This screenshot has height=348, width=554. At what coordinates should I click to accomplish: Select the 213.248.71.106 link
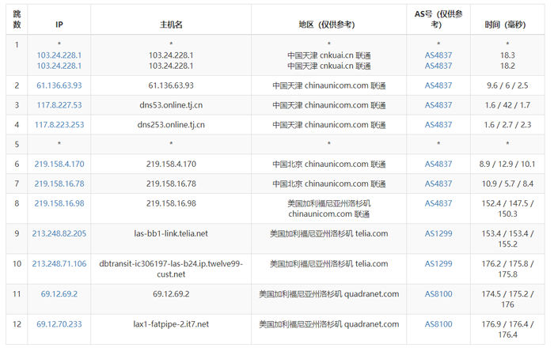coord(59,263)
